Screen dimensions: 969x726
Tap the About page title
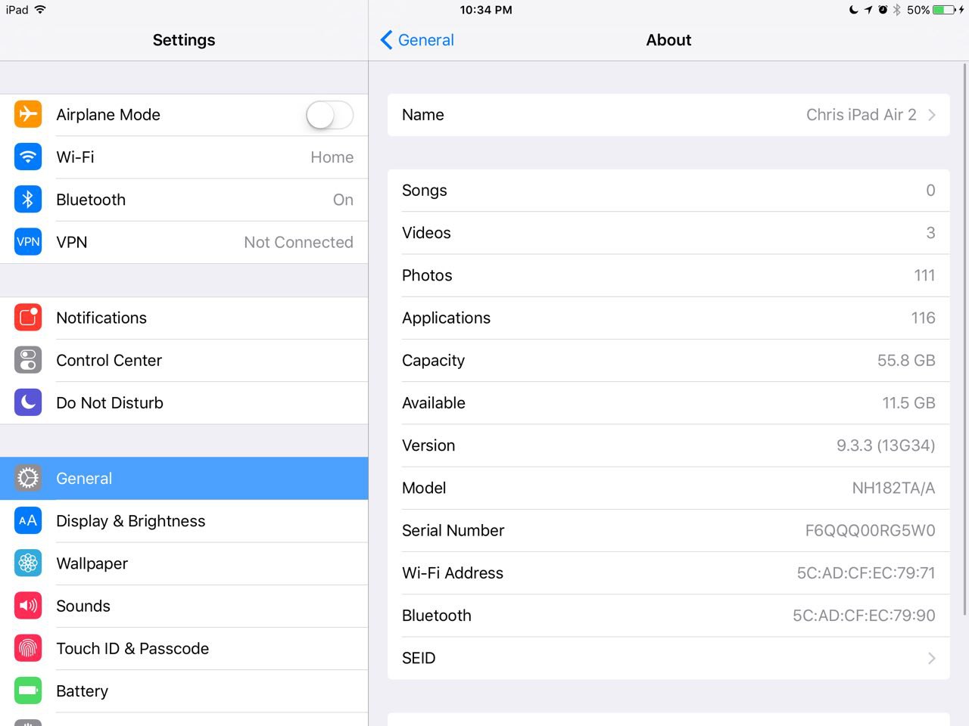668,40
